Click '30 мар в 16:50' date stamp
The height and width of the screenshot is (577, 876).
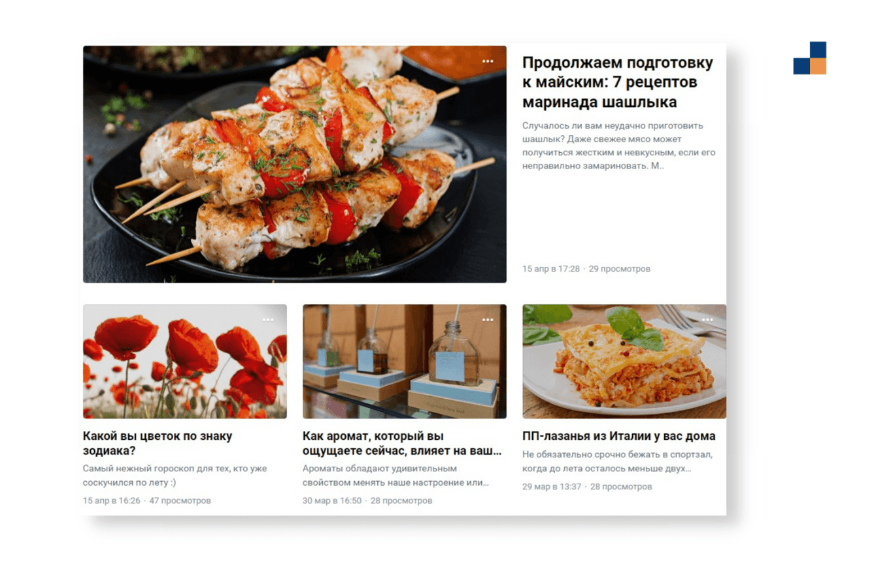pos(332,501)
